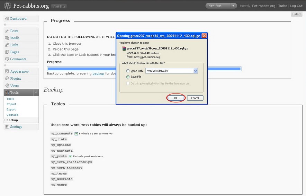Click the file name grace237_wrdp36_wp_20091112_430.sql.gz in dialog
Screen dimensions: 306x196
[157, 48]
